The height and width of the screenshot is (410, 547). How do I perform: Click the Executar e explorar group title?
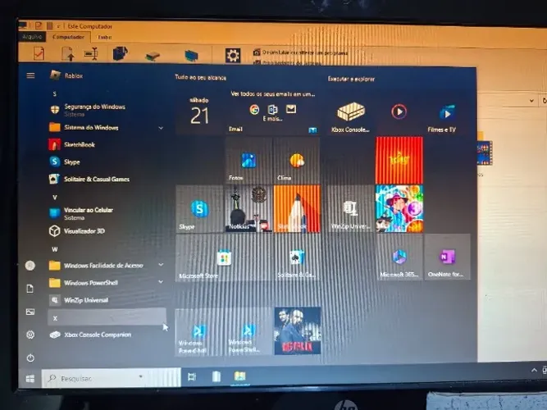pyautogui.click(x=351, y=79)
